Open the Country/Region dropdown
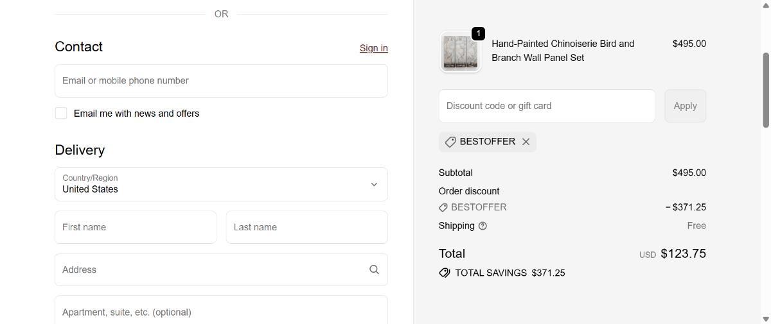 pyautogui.click(x=221, y=184)
